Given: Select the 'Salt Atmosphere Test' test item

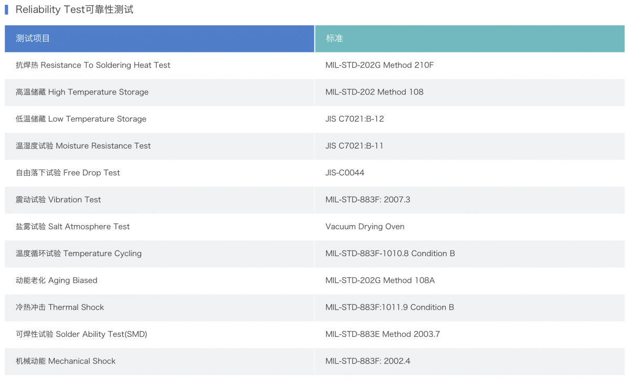Looking at the screenshot, I should point(72,227).
